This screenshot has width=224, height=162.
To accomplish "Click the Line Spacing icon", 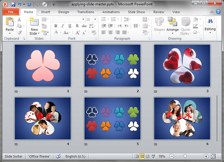I will [x=126, y=19].
